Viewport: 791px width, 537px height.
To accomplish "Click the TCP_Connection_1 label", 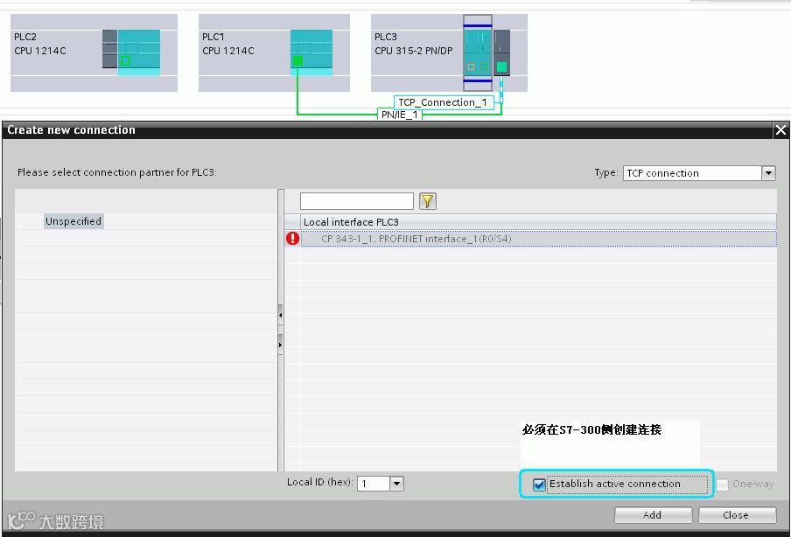I will tap(443, 102).
